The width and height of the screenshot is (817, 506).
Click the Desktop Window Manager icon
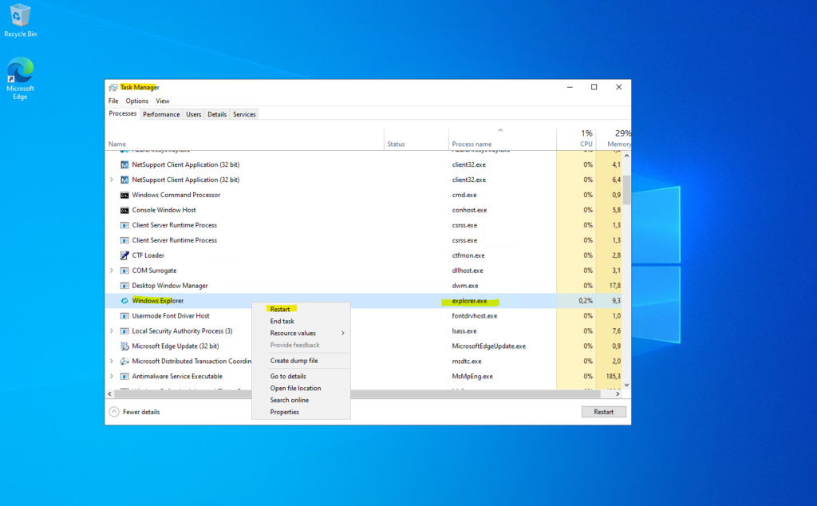[x=124, y=286]
